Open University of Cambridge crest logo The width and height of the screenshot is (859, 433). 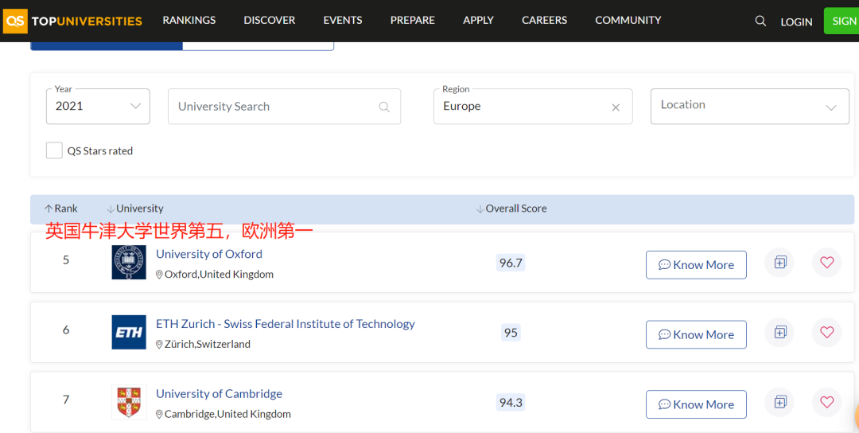tap(129, 402)
